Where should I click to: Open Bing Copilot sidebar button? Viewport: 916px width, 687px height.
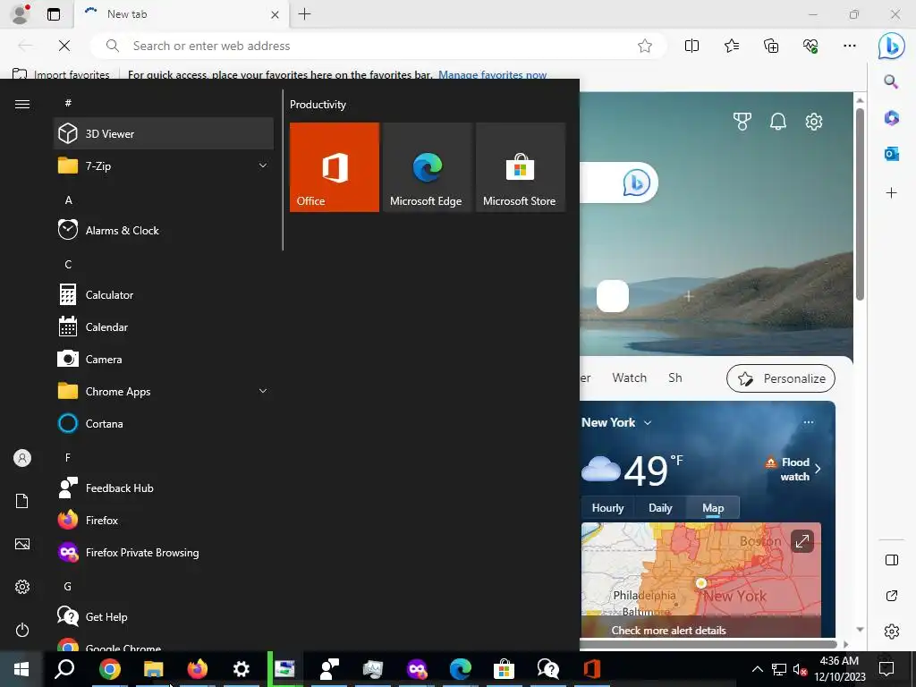point(892,46)
